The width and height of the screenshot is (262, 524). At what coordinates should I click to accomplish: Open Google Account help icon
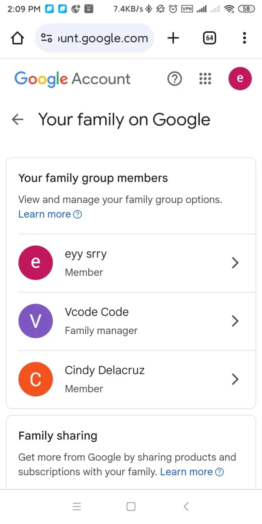[x=175, y=79]
